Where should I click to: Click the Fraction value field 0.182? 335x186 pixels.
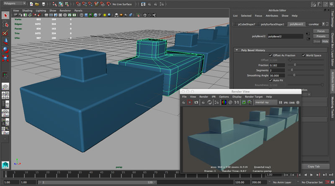[277, 65]
